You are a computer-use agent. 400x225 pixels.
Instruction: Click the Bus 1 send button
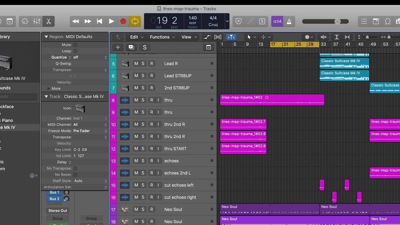click(x=54, y=192)
